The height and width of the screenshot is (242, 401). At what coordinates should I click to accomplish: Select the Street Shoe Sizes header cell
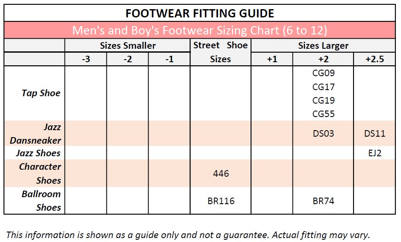220,52
